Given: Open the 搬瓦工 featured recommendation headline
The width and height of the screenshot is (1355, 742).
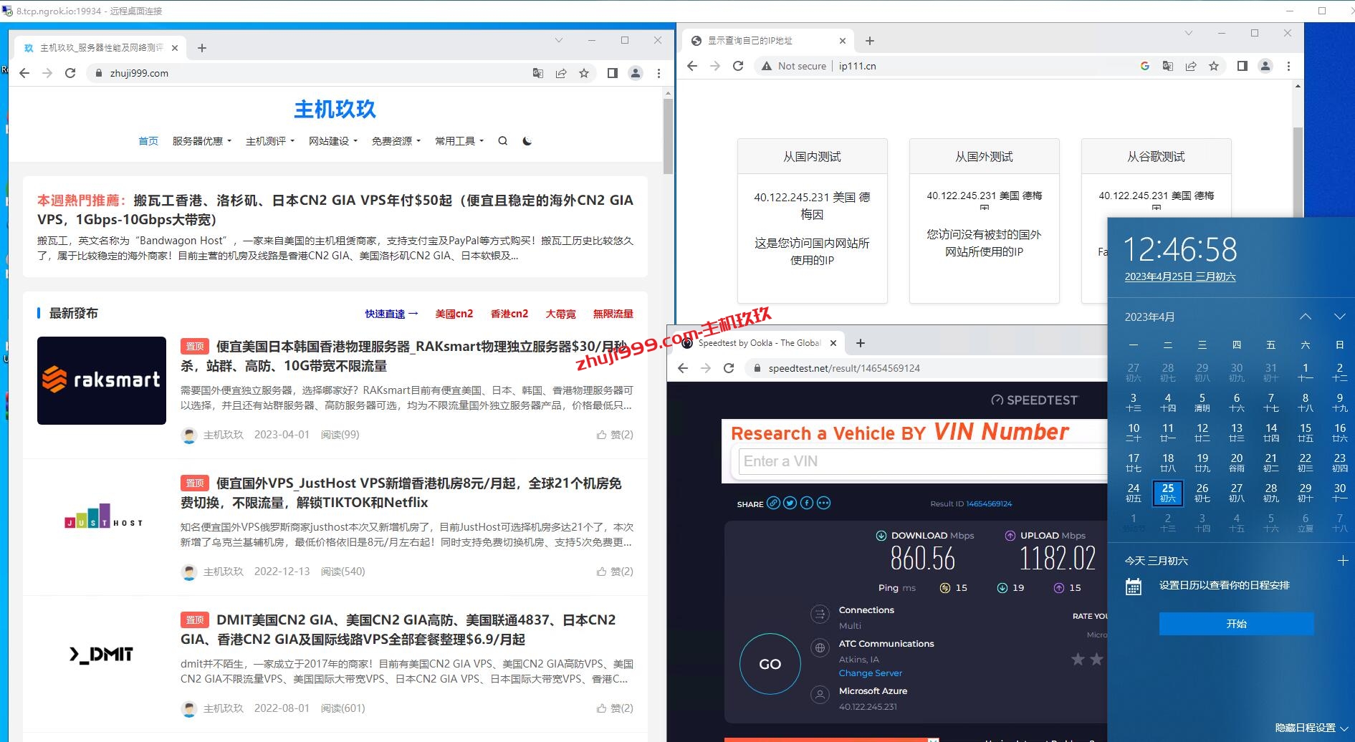Looking at the screenshot, I should click(x=335, y=210).
